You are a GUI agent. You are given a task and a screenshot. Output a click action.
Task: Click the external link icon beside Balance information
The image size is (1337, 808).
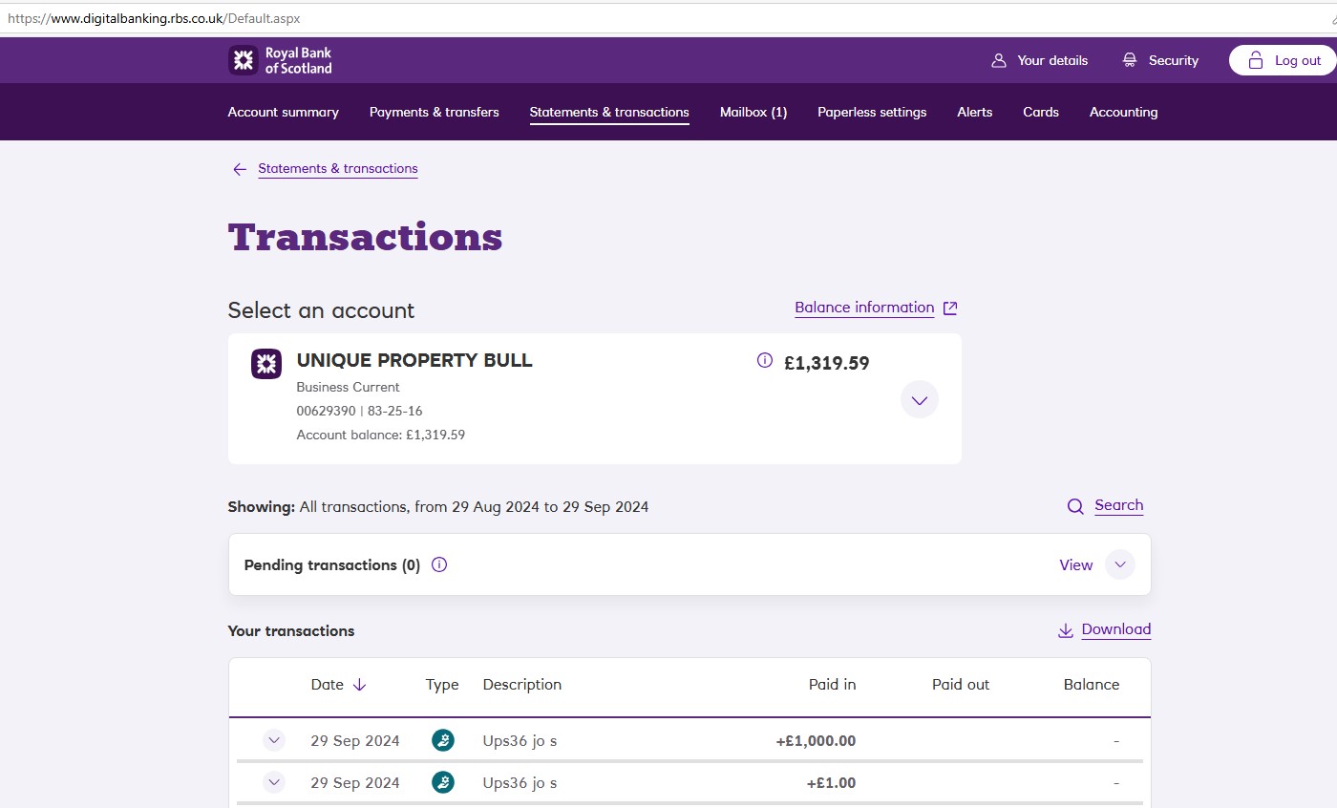click(950, 308)
